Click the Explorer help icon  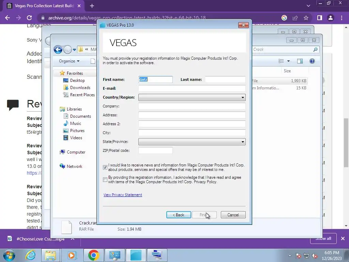(x=312, y=61)
